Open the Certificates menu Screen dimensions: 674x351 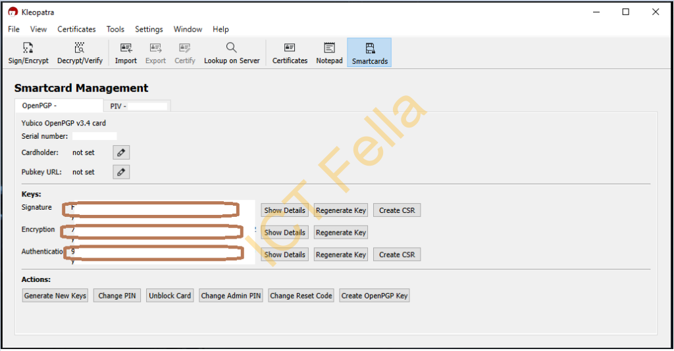[x=76, y=29]
